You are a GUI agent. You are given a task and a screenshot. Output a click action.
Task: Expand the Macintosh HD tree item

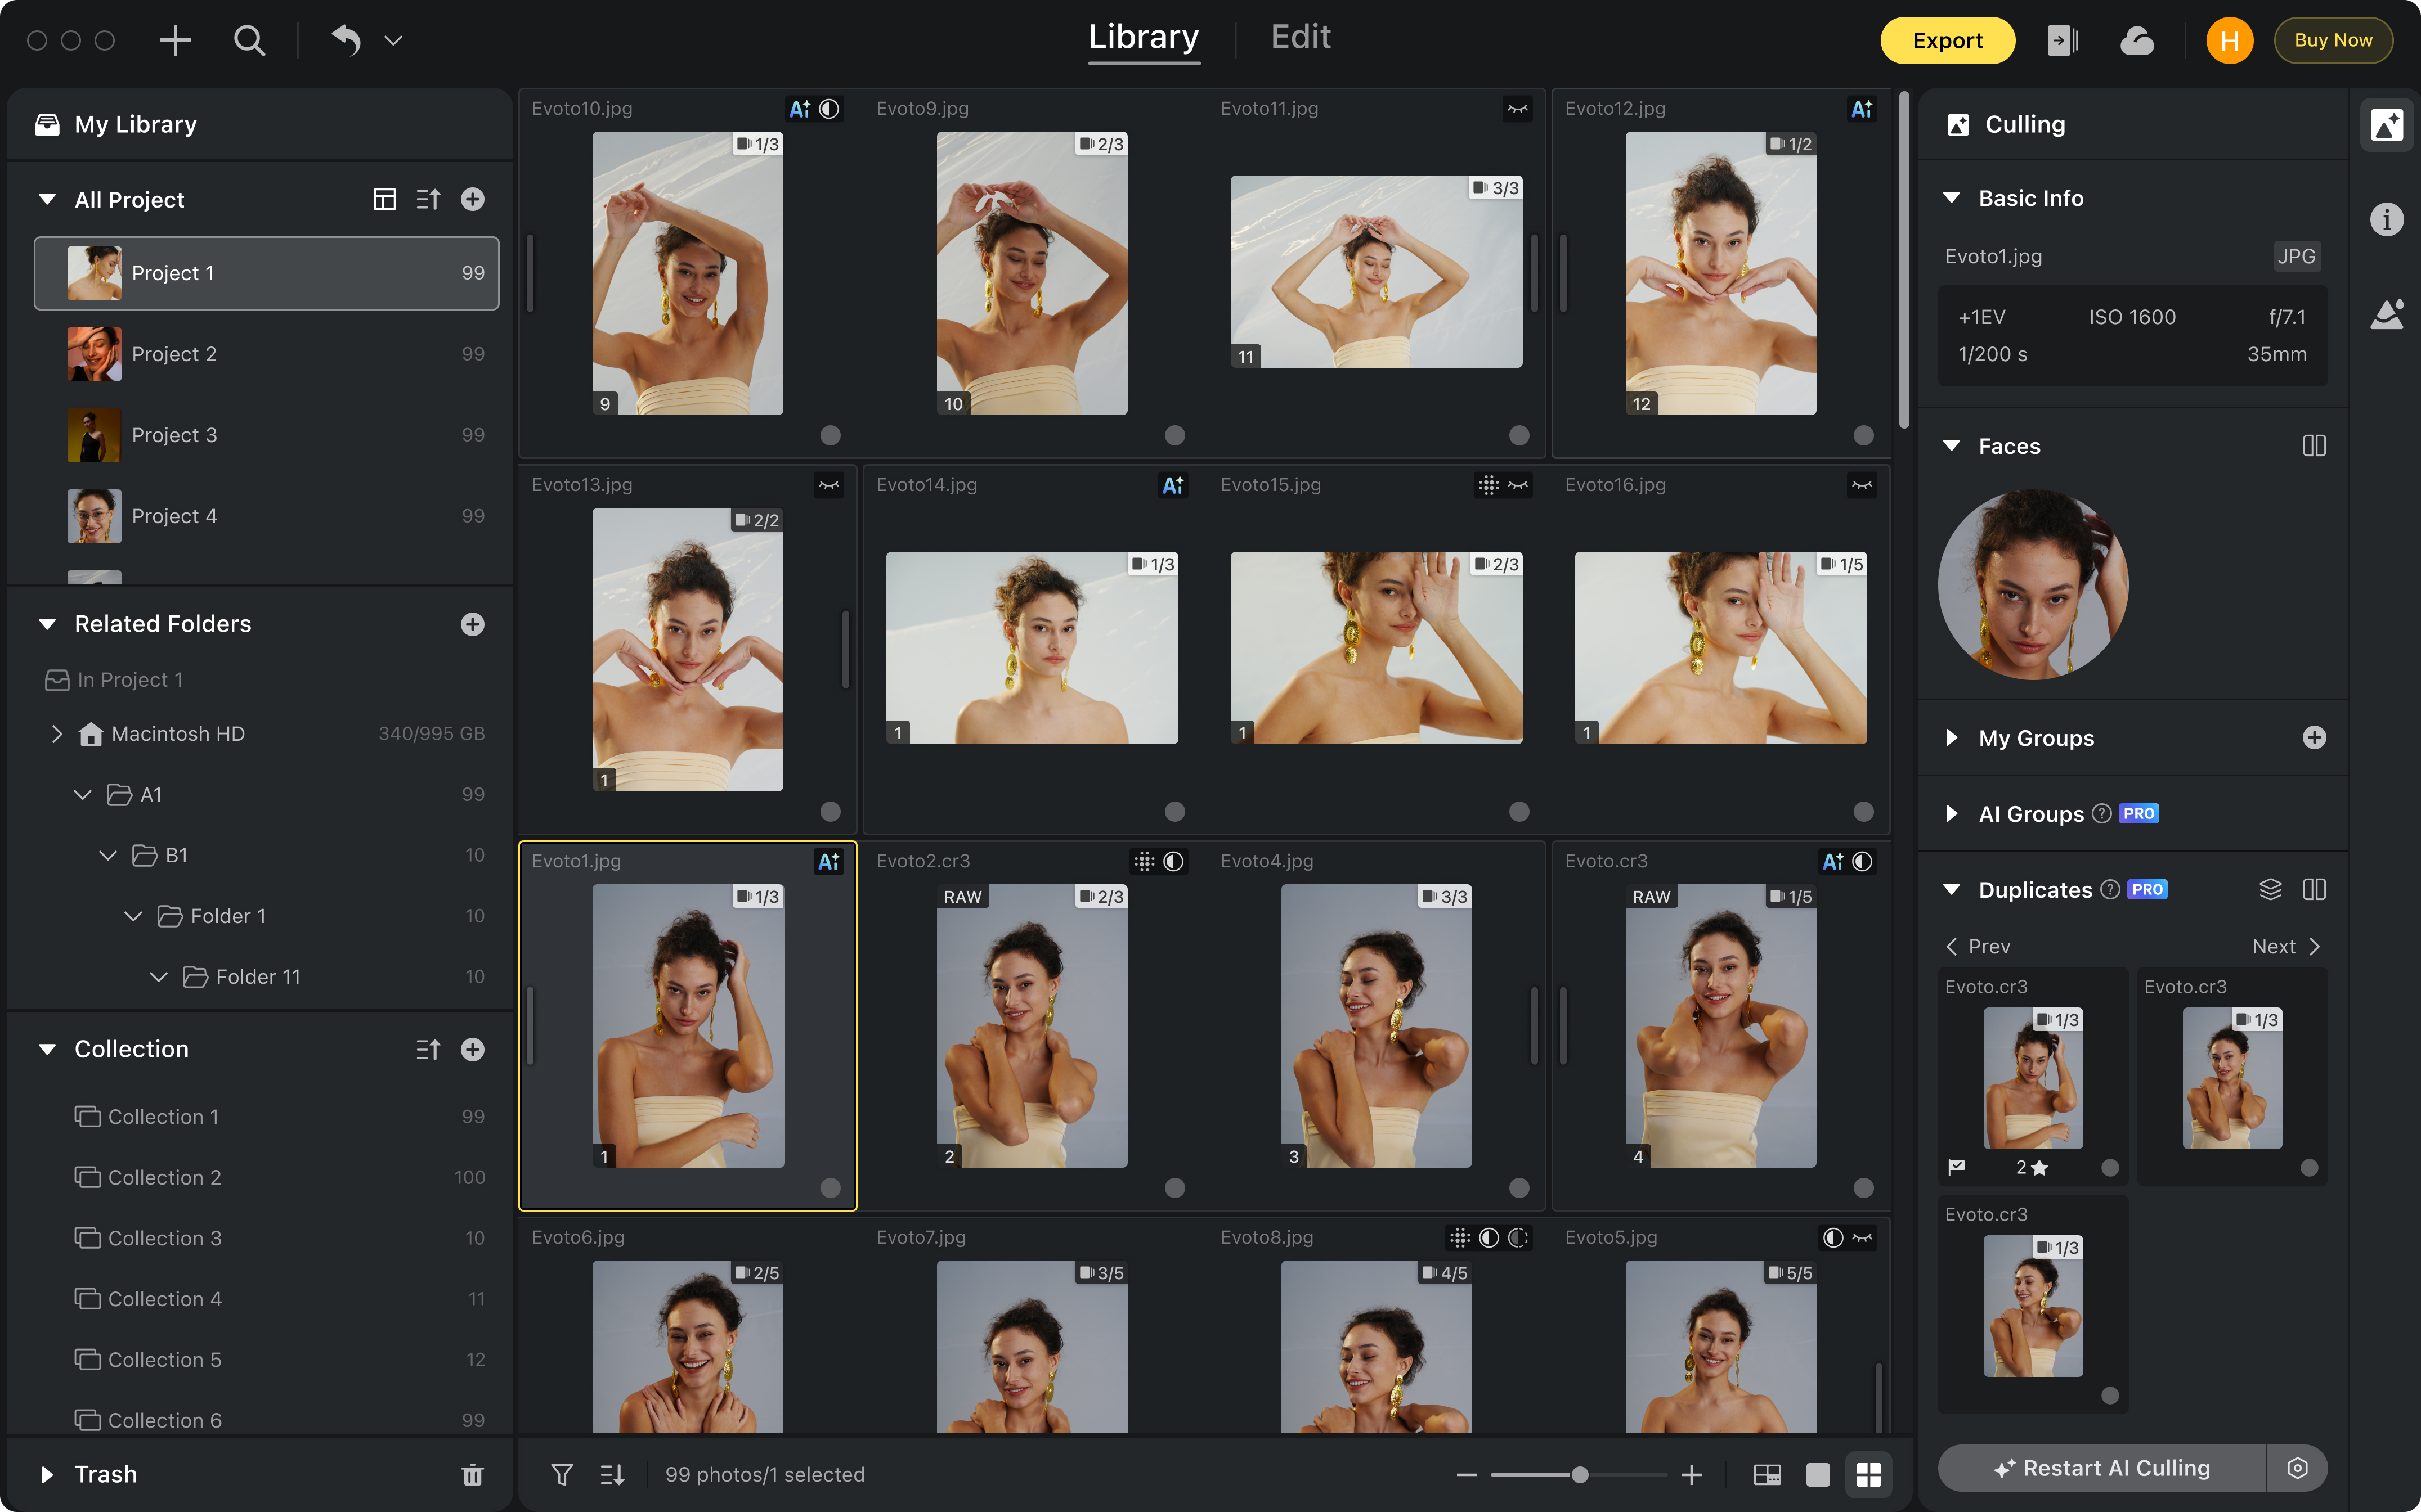tap(57, 733)
